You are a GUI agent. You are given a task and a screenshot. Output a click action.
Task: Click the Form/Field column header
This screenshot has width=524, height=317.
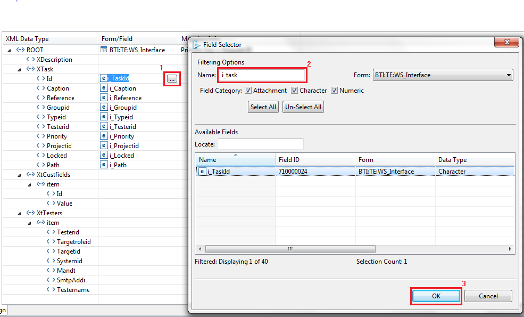[138, 39]
